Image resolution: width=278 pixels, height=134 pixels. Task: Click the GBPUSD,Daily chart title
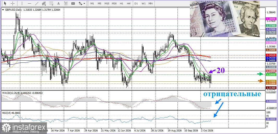[x=13, y=10]
